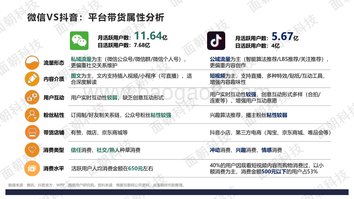The width and height of the screenshot is (354, 199).
Task: Click the blue 冲动 consumption word
Action: (215, 150)
